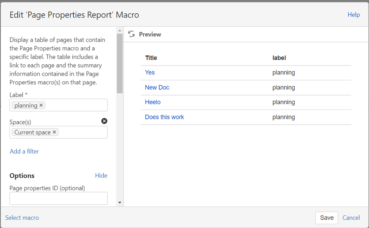The width and height of the screenshot is (369, 228).
Task: Cancel the macro edit dialog
Action: (351, 218)
